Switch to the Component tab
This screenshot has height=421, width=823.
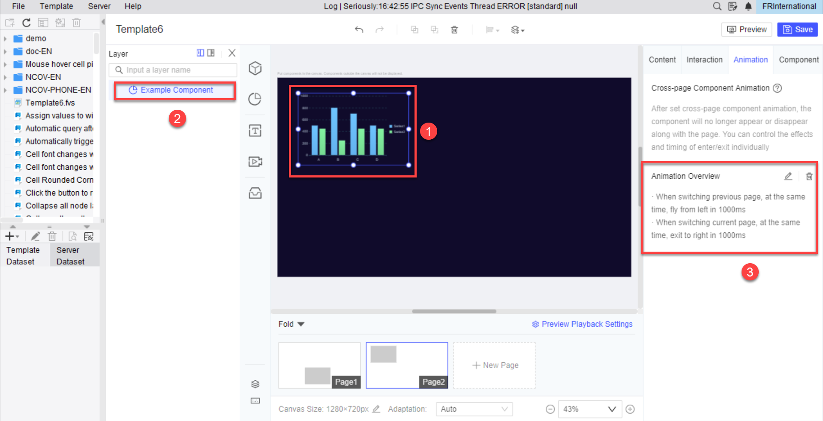(x=799, y=60)
